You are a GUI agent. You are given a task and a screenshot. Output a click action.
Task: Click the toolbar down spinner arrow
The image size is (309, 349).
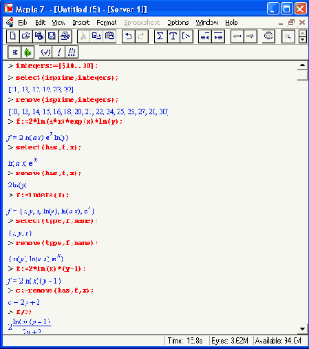tap(303, 40)
